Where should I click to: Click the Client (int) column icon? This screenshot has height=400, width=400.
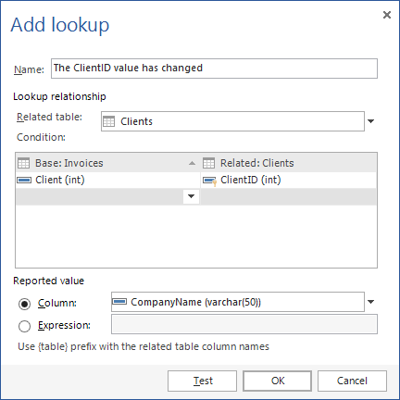(x=24, y=180)
